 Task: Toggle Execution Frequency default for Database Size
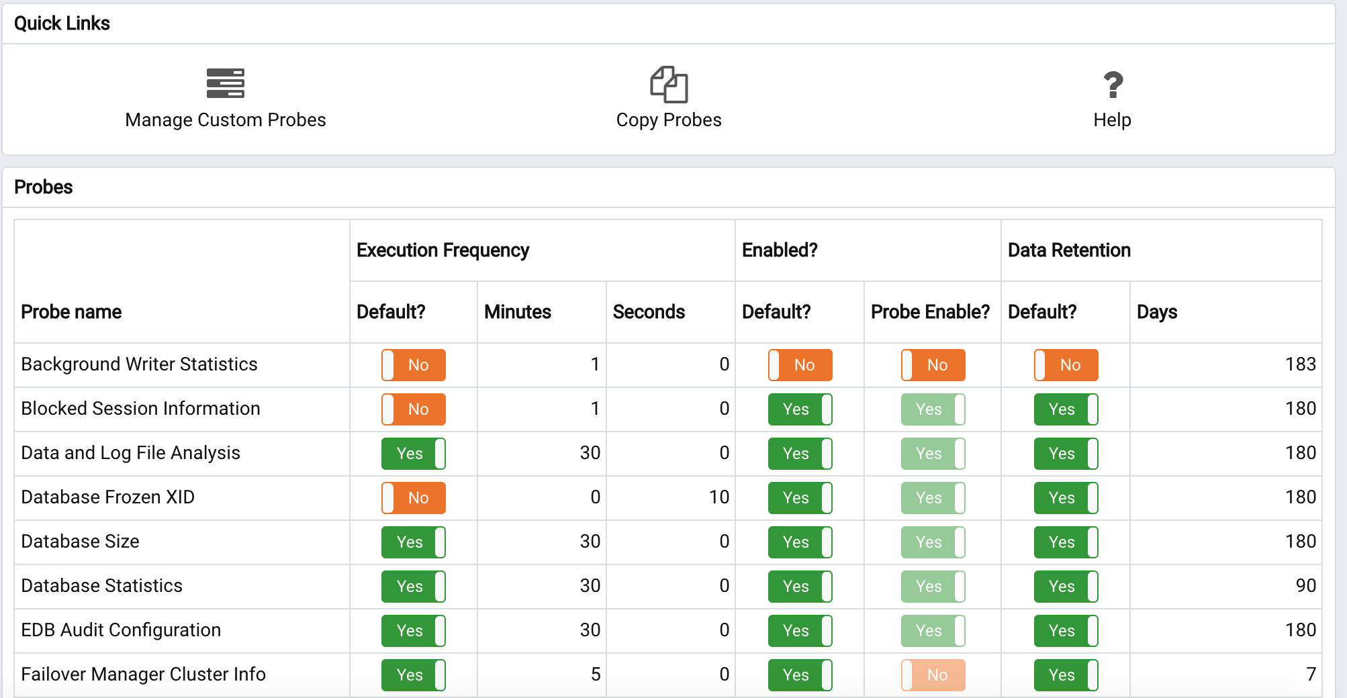[x=414, y=542]
